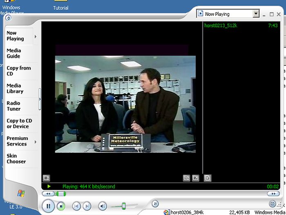Pause the playing video
The height and width of the screenshot is (215, 286).
point(48,206)
